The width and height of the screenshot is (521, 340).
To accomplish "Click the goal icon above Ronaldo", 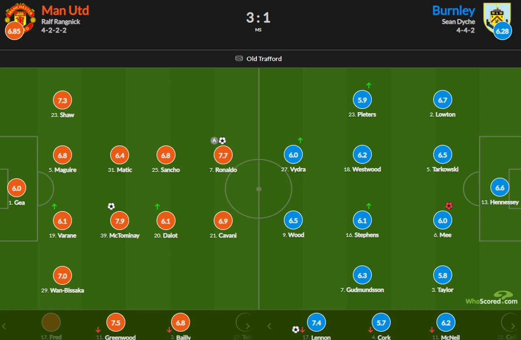I will click(x=222, y=141).
